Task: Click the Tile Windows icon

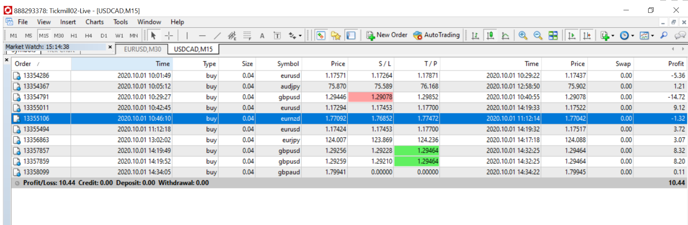Action: pos(553,36)
